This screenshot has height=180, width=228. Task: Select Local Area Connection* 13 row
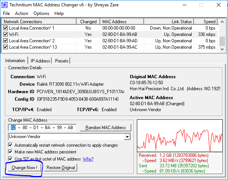(109, 47)
